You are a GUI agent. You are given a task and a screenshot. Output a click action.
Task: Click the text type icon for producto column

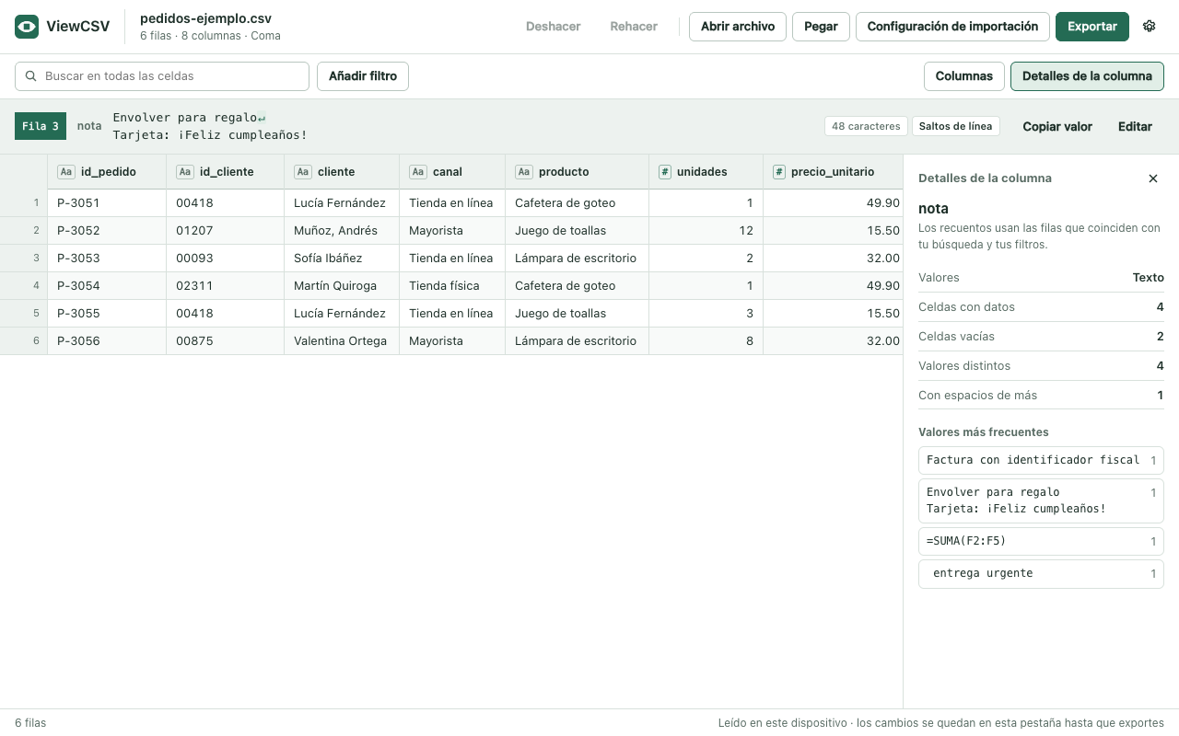[x=524, y=172]
